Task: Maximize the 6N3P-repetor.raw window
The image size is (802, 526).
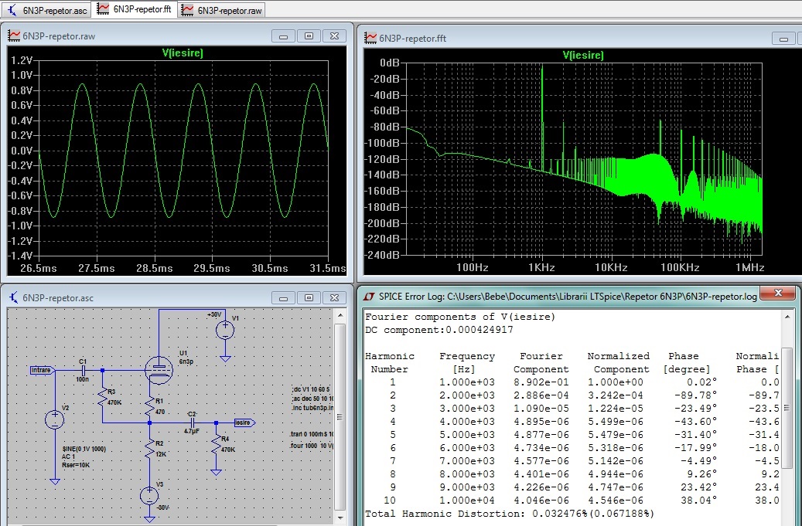Action: (x=309, y=36)
